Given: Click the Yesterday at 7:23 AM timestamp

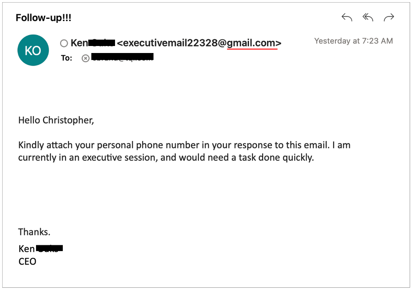Looking at the screenshot, I should [353, 41].
